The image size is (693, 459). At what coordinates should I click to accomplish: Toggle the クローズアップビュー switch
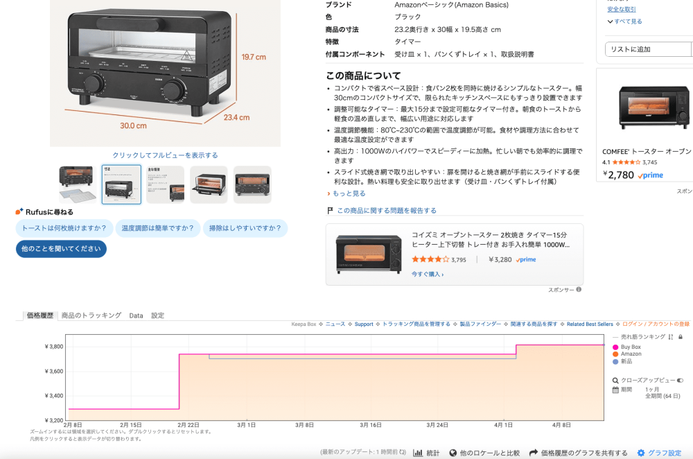[680, 380]
